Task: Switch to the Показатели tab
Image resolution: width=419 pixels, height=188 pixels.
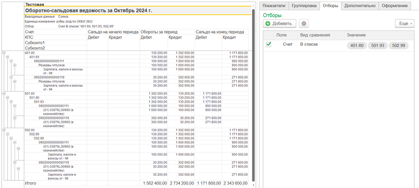Action: click(274, 6)
